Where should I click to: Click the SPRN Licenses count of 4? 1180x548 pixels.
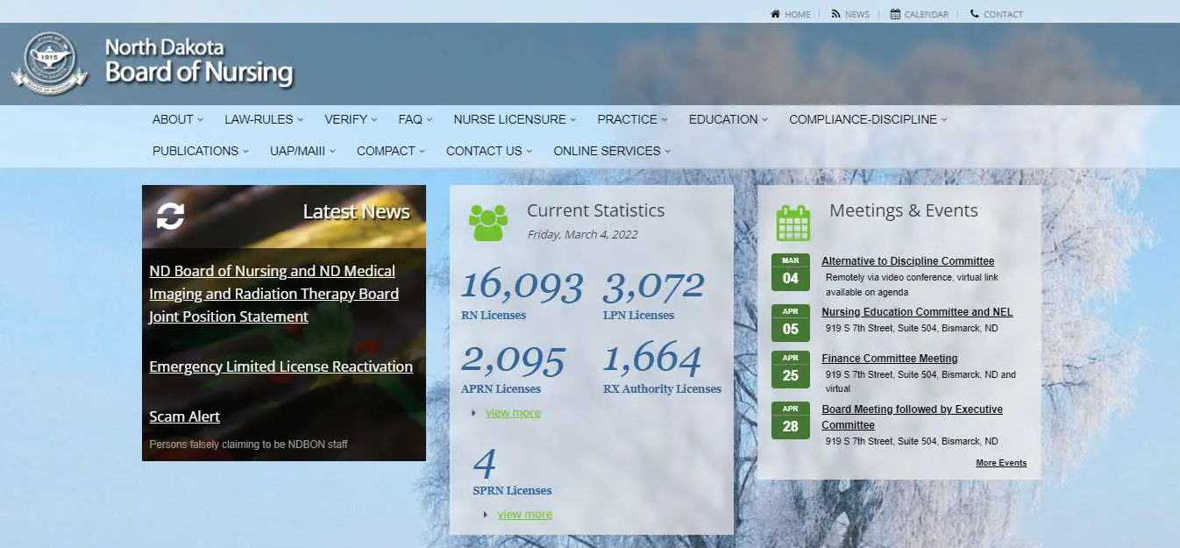pyautogui.click(x=485, y=463)
